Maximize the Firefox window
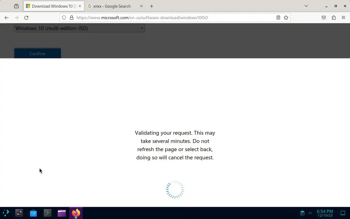 pos(336,6)
